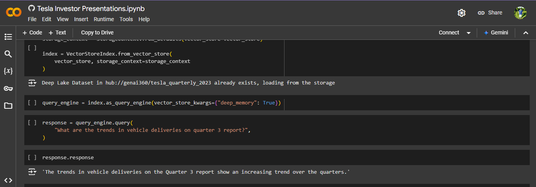Click the response.response code text
The height and width of the screenshot is (187, 536).
pyautogui.click(x=68, y=157)
